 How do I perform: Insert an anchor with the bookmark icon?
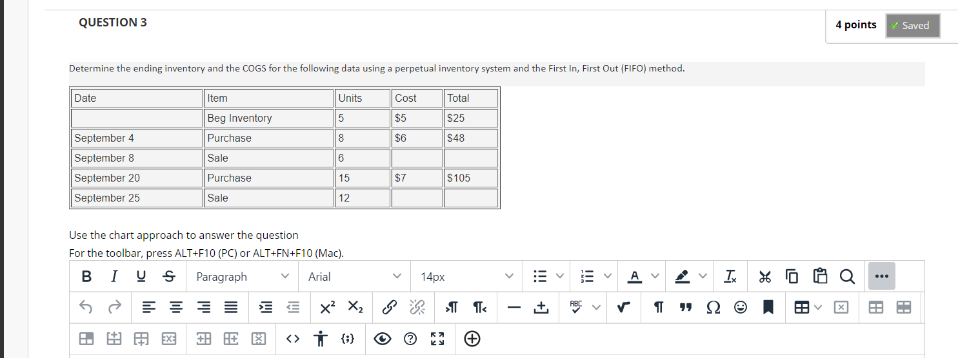click(x=768, y=308)
